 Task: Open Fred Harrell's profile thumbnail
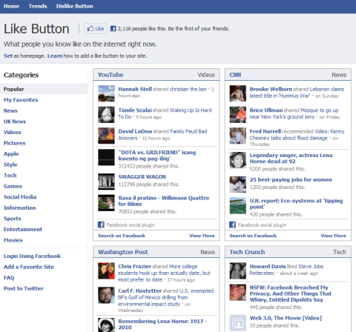(x=238, y=136)
